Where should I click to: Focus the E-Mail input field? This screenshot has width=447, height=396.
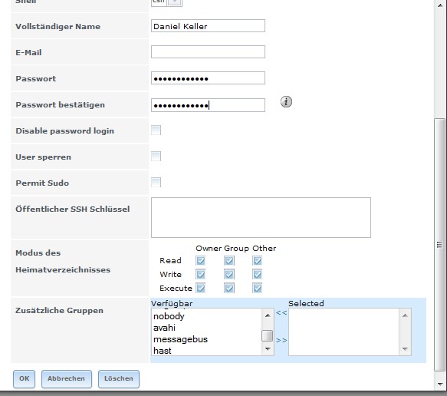point(208,52)
